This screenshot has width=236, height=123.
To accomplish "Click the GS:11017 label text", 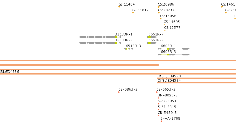I will pos(140,10).
